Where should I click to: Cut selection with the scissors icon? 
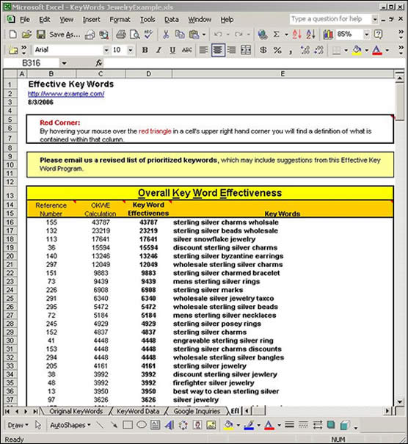tap(166, 34)
